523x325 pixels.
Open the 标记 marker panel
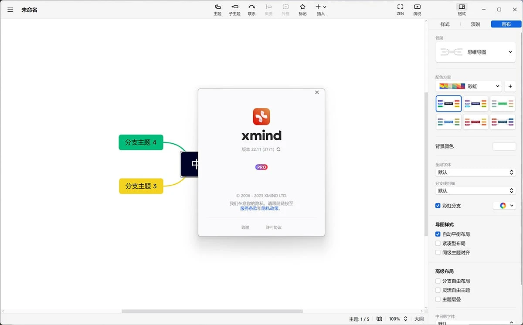point(302,10)
